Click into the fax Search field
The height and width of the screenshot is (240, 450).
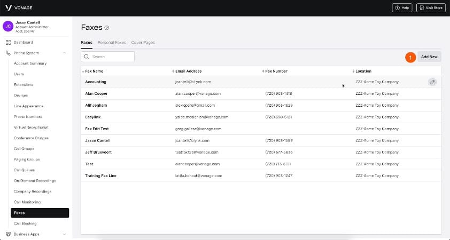click(x=111, y=57)
